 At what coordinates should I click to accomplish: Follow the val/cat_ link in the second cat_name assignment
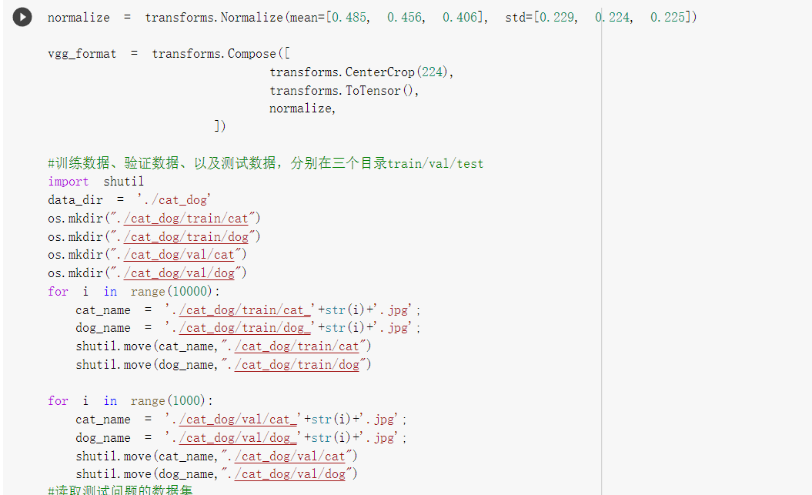[x=238, y=420]
